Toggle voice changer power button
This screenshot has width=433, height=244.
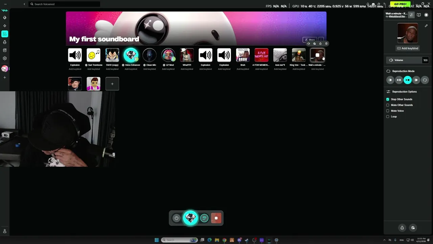(x=176, y=218)
